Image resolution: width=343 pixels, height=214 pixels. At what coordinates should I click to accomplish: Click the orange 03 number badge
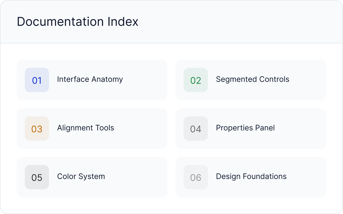point(37,129)
